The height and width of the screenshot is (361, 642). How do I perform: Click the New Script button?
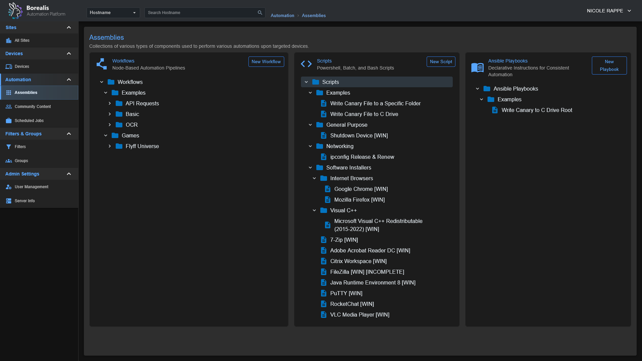(441, 62)
